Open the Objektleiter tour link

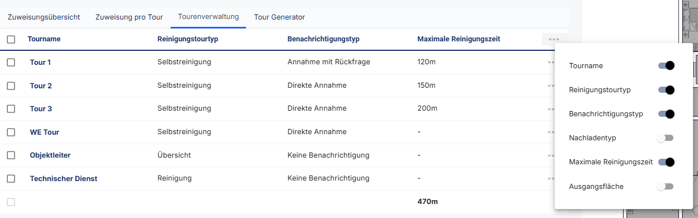pos(50,155)
